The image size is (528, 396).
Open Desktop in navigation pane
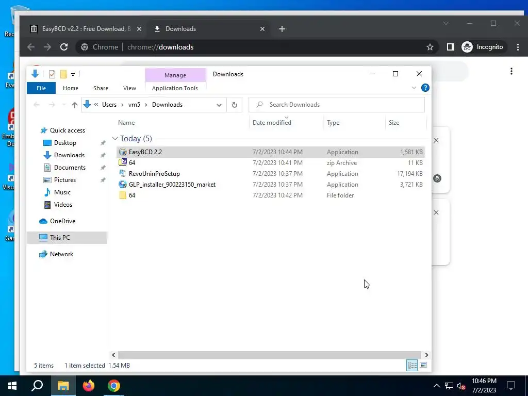pyautogui.click(x=65, y=143)
